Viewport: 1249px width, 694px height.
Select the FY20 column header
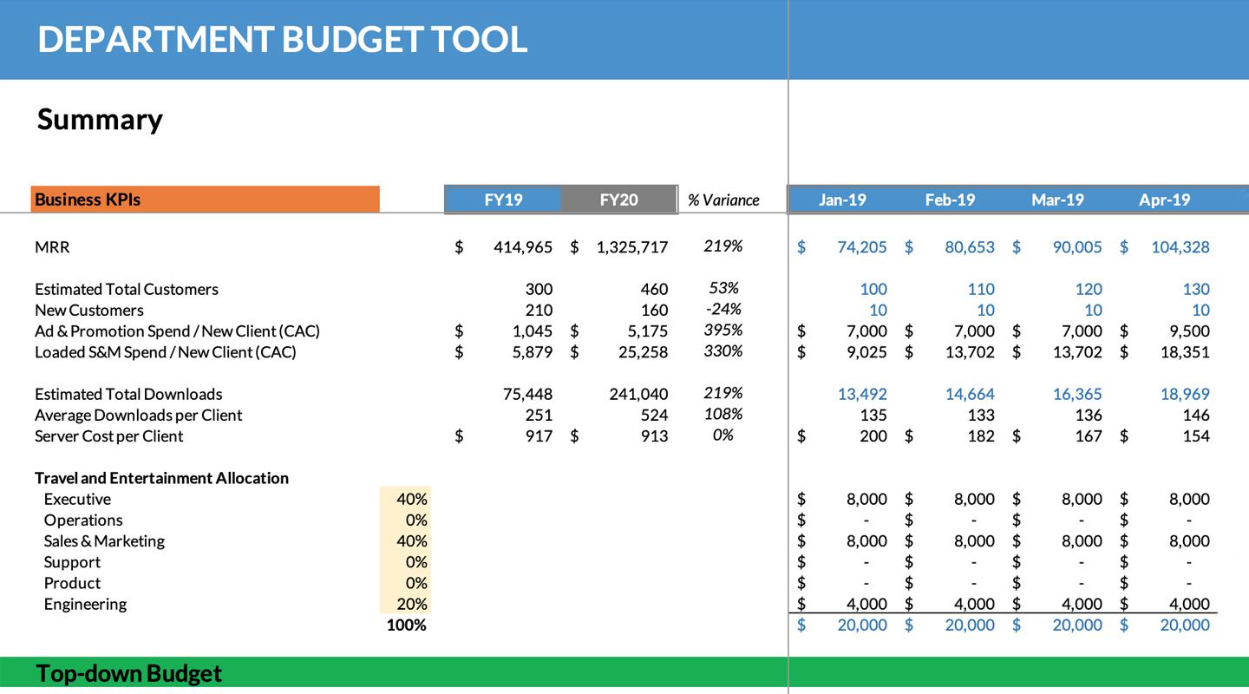[618, 200]
